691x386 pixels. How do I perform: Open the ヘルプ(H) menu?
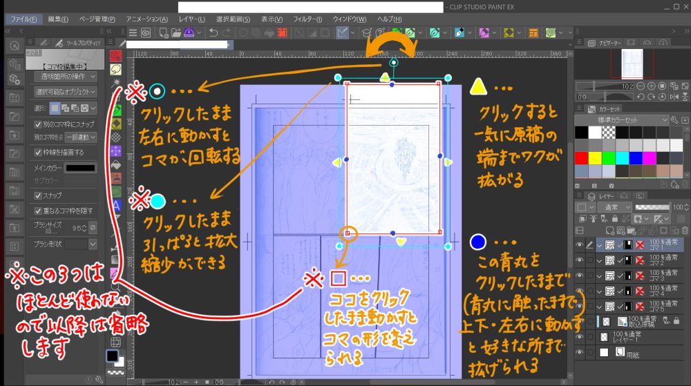[x=389, y=19]
